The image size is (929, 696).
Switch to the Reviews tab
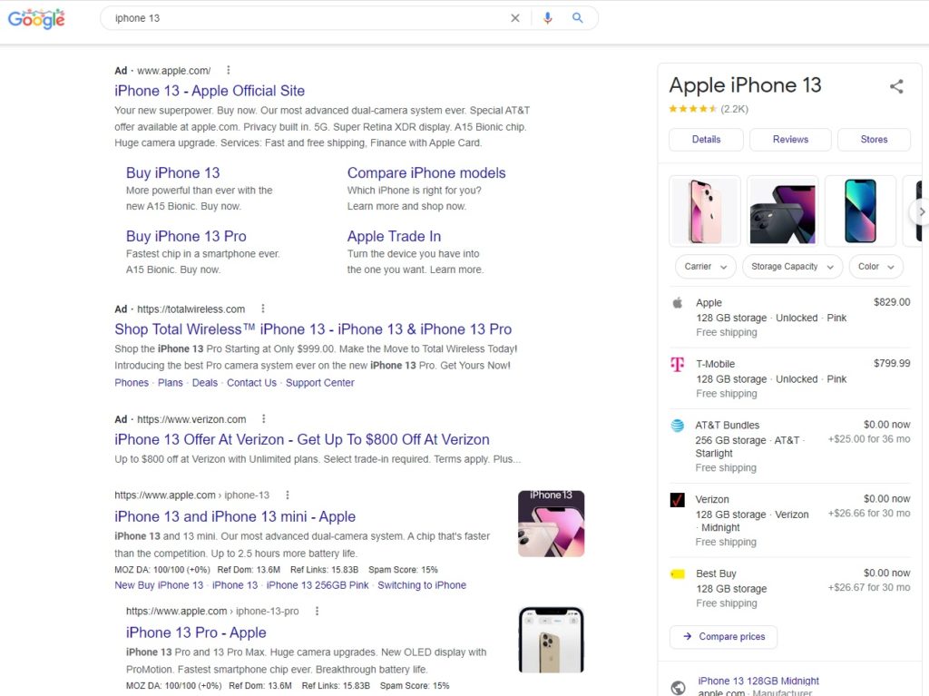pyautogui.click(x=790, y=140)
